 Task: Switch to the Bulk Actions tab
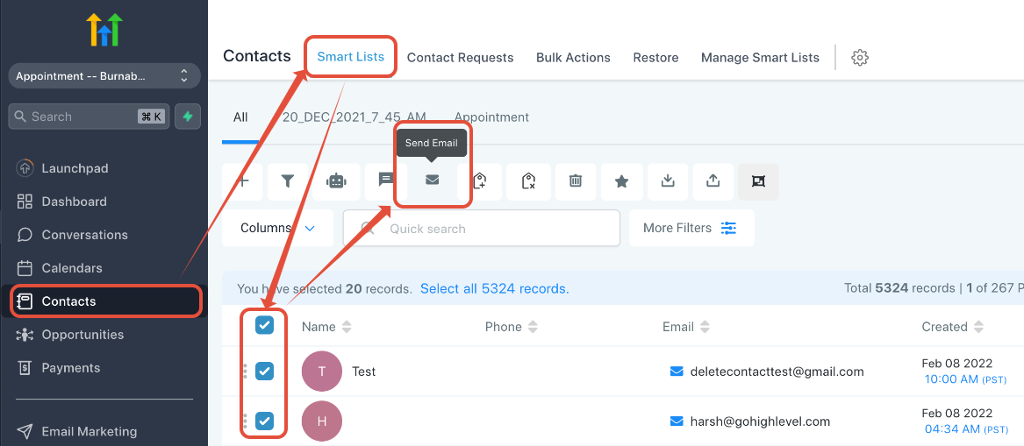(x=573, y=57)
